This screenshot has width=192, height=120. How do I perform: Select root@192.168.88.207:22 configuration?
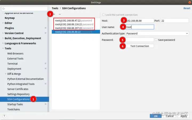point(76,28)
